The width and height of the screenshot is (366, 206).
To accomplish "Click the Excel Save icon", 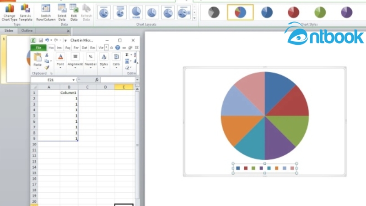I will (41, 40).
